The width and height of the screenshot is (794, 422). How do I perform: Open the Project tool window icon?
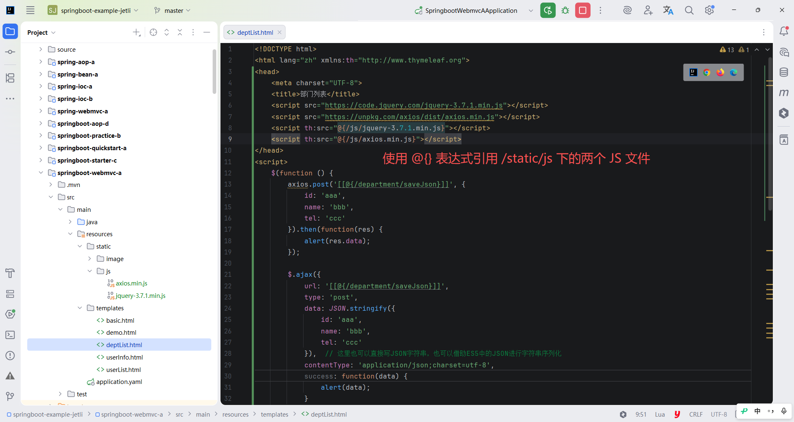click(x=10, y=31)
